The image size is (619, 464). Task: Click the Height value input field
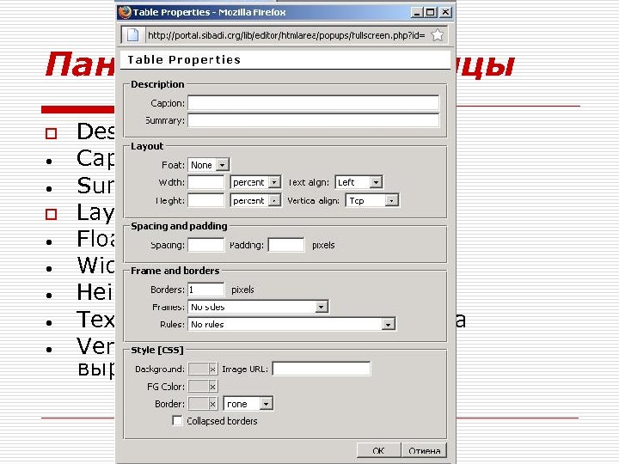coord(205,200)
